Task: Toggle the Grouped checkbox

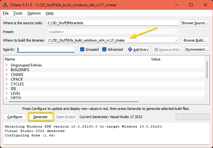Action: (82, 49)
